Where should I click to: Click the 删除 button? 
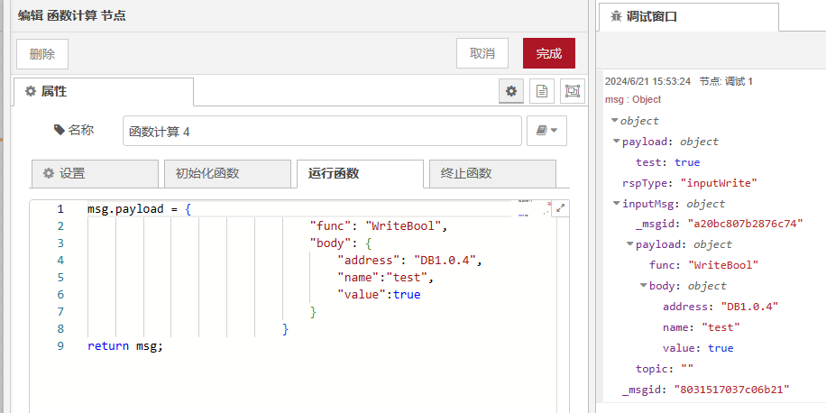[x=42, y=53]
